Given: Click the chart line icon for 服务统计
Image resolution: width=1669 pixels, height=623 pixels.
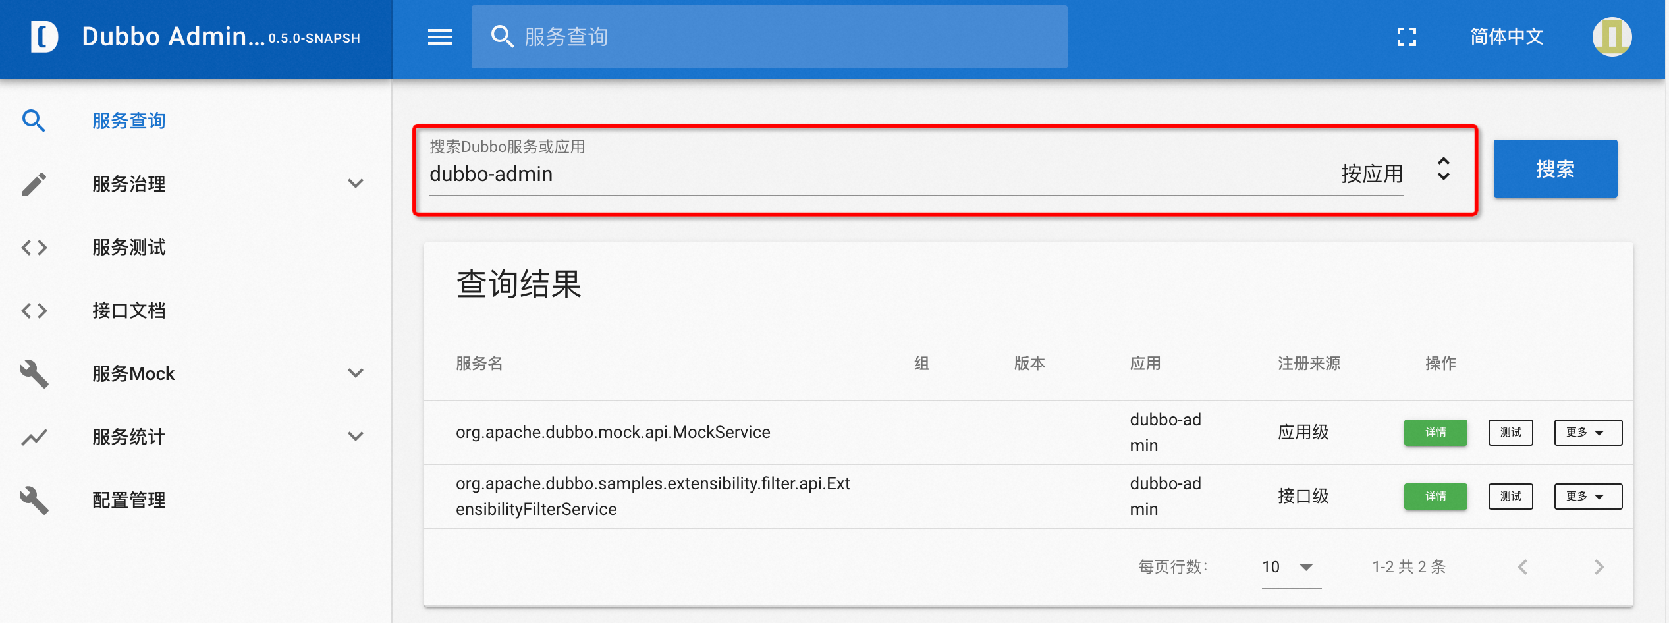Looking at the screenshot, I should [34, 437].
